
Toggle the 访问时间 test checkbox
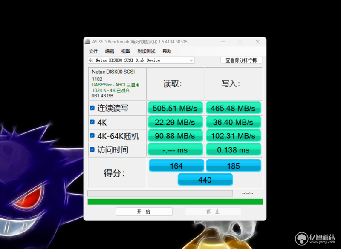92,149
